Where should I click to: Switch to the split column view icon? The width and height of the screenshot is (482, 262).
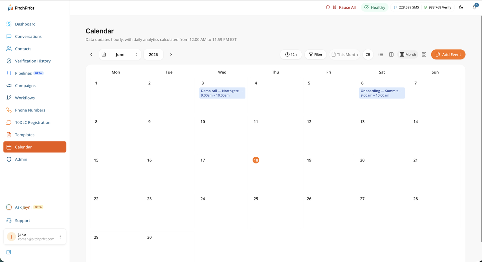[391, 55]
